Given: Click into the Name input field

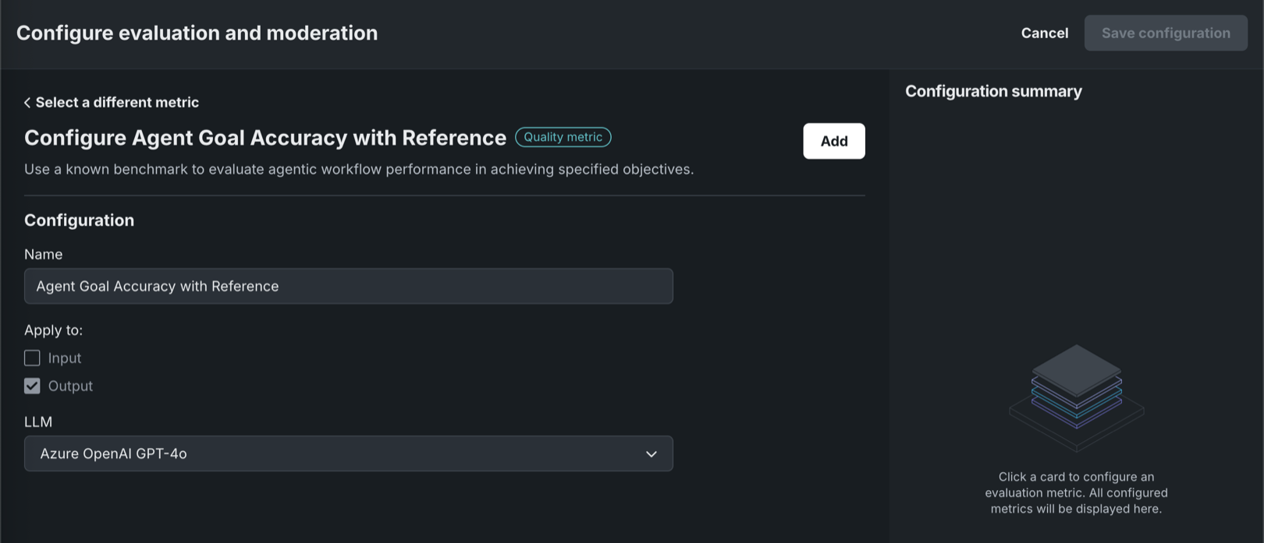Looking at the screenshot, I should point(348,286).
